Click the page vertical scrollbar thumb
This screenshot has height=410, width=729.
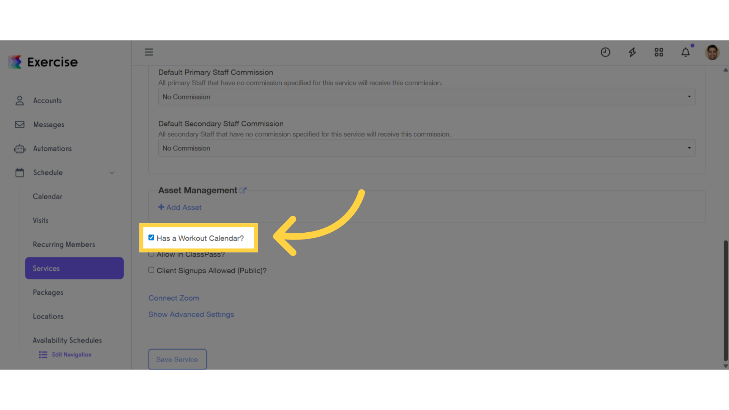(726, 300)
